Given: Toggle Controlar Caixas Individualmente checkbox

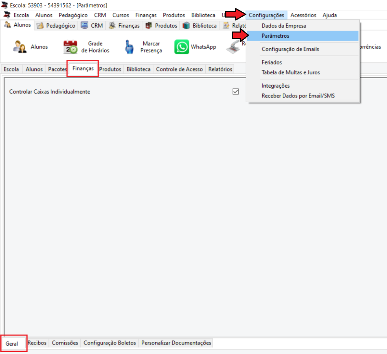Looking at the screenshot, I should coord(236,92).
